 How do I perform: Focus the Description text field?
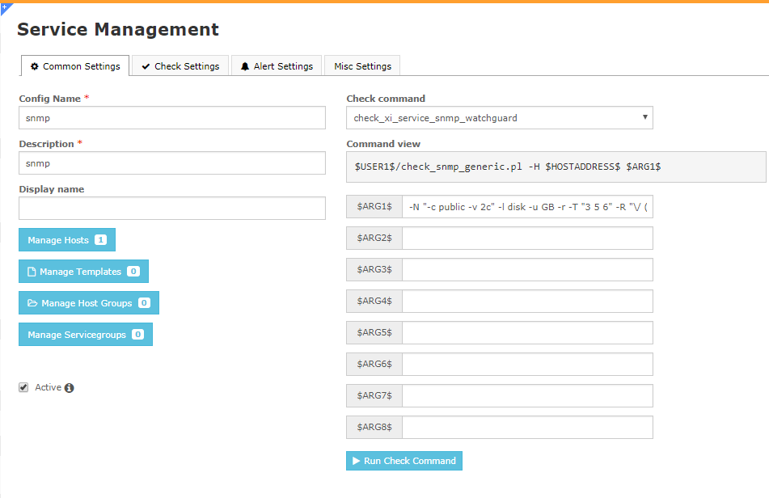click(x=171, y=163)
